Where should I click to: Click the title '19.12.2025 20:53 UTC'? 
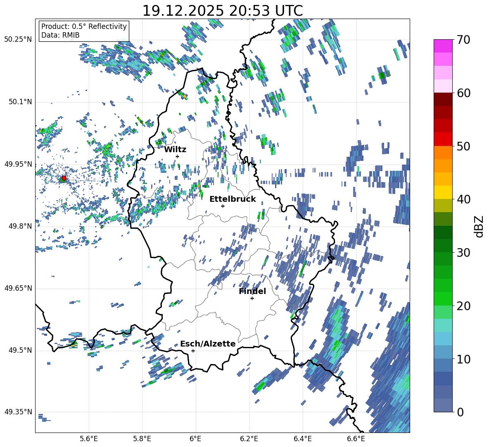(x=223, y=10)
